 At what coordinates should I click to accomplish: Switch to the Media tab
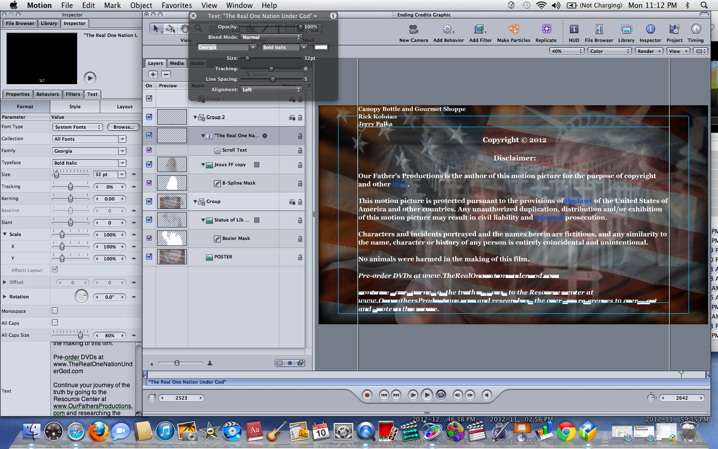(x=177, y=63)
